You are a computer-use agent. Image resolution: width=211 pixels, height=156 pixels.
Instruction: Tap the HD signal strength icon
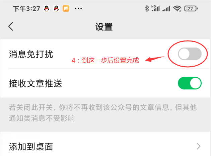[x=155, y=8]
